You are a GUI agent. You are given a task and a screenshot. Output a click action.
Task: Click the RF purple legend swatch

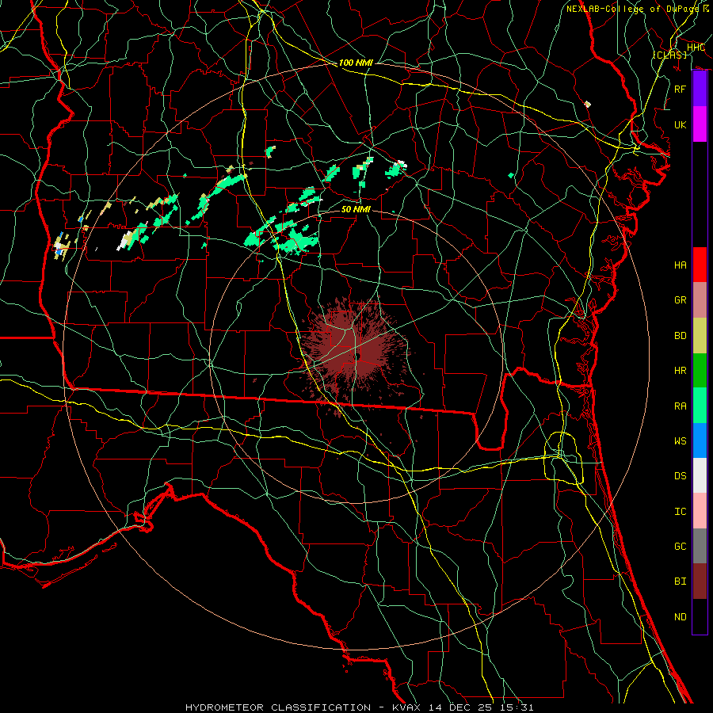click(700, 89)
